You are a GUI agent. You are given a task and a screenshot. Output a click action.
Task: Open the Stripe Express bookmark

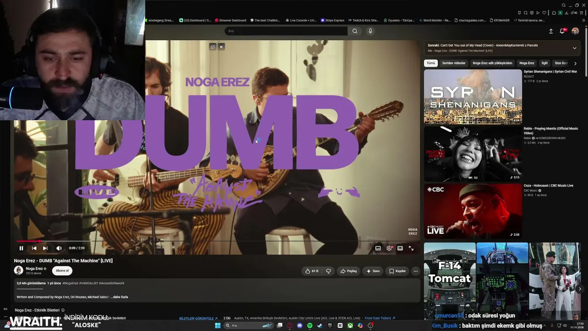[333, 20]
